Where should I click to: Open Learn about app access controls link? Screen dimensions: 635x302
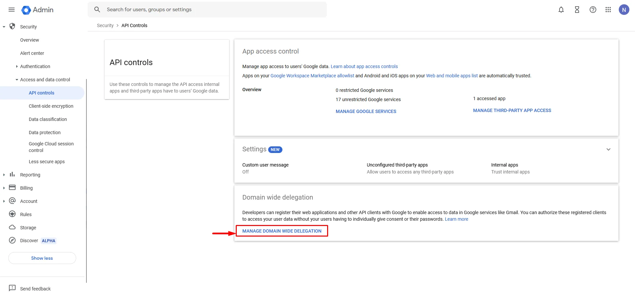pos(364,66)
